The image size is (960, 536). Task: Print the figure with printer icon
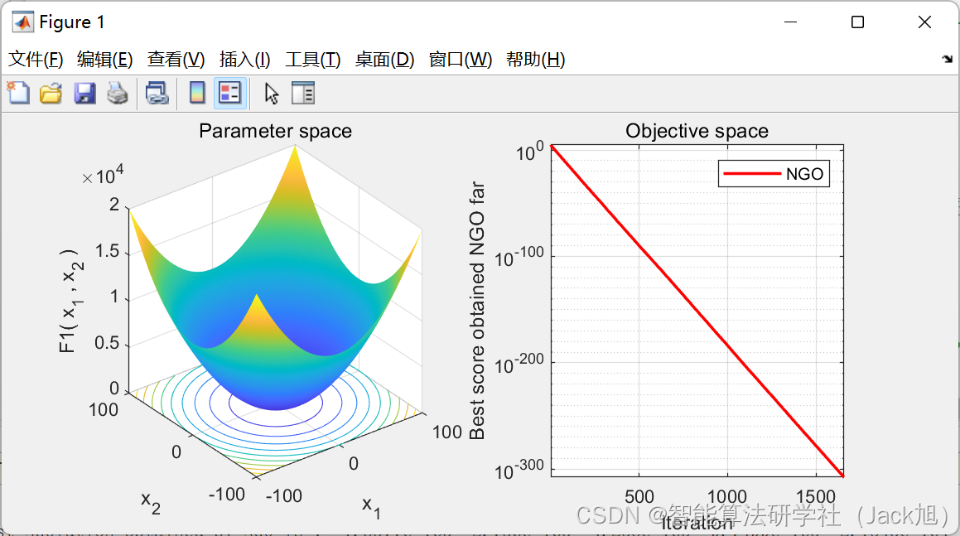(x=118, y=93)
